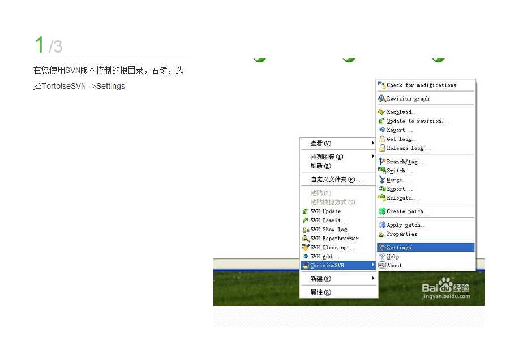Select the Revision graph menu text

click(408, 98)
